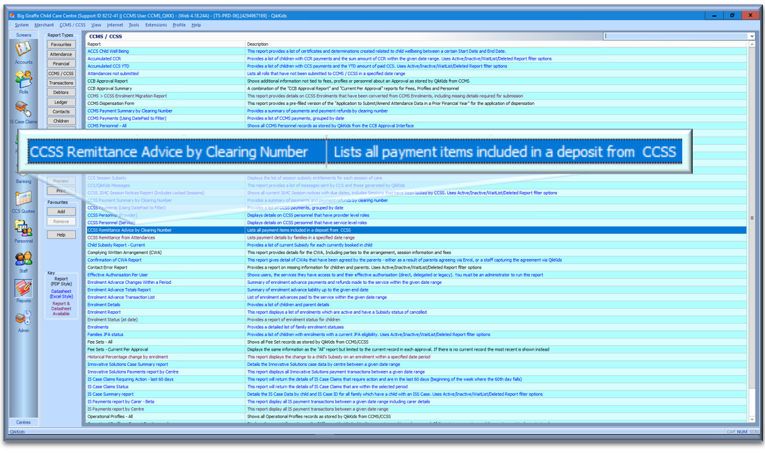Select the Ledger report type

[x=61, y=102]
